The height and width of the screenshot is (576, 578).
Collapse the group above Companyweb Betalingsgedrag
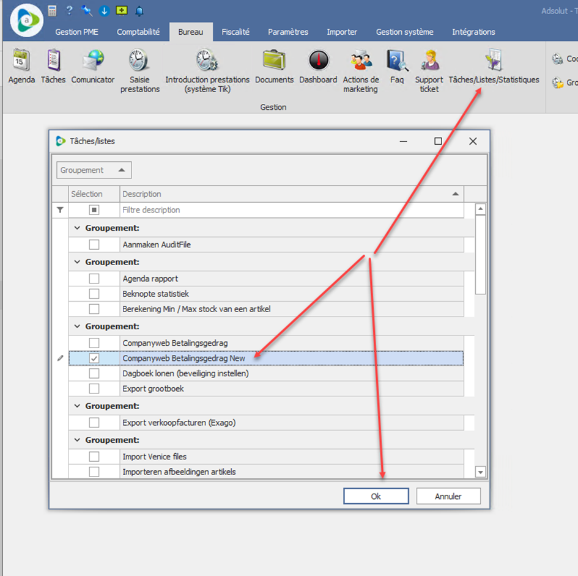coord(77,326)
